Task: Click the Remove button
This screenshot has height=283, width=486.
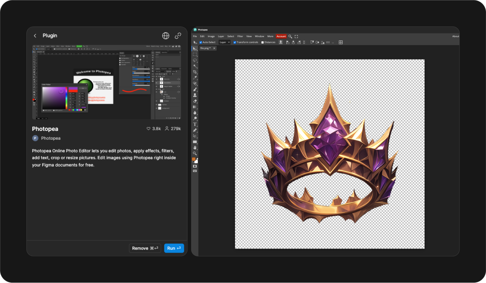Action: [x=145, y=248]
